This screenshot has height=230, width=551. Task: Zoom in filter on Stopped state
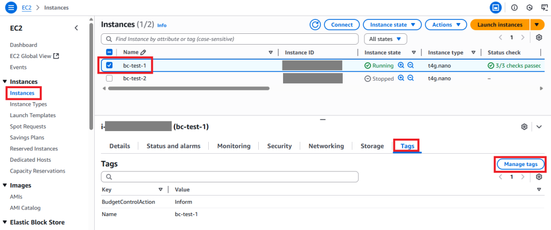401,78
